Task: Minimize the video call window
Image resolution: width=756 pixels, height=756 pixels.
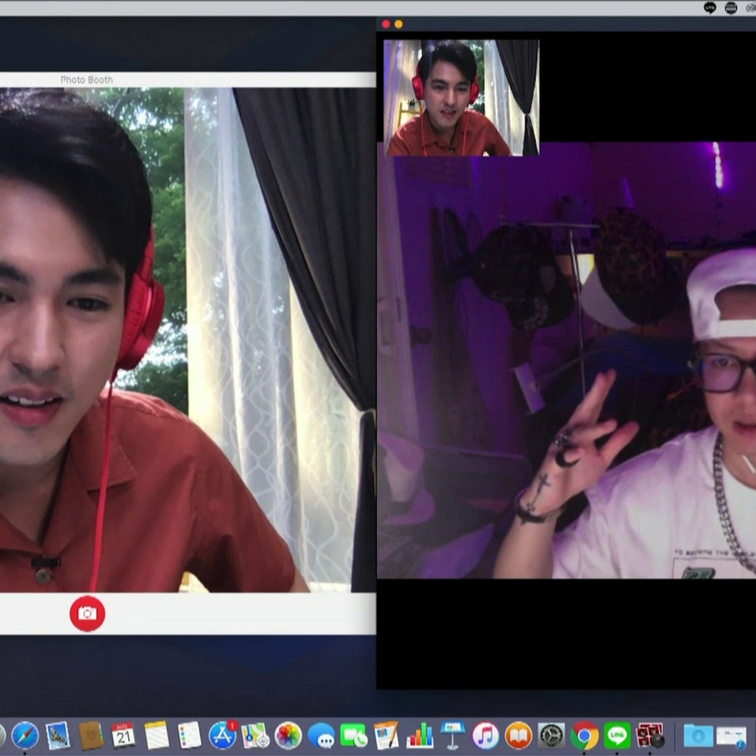Action: pyautogui.click(x=399, y=24)
